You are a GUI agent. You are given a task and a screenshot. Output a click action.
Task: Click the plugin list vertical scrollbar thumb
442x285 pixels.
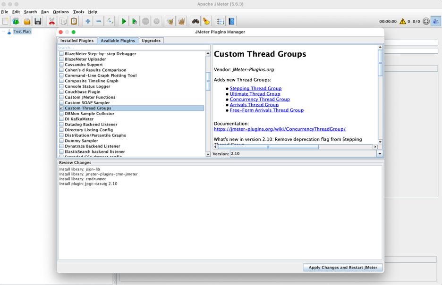(208, 81)
